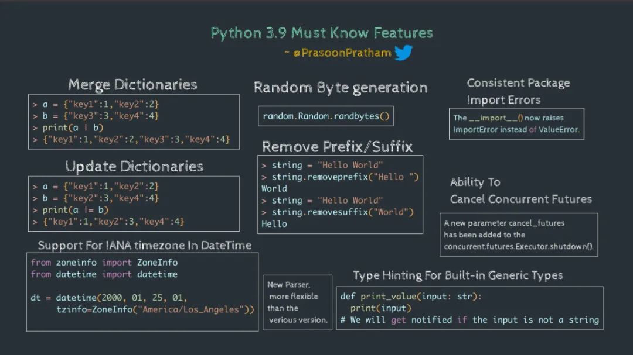Click the line 'b = {"key2":3,"key4":4}'

coord(96,198)
